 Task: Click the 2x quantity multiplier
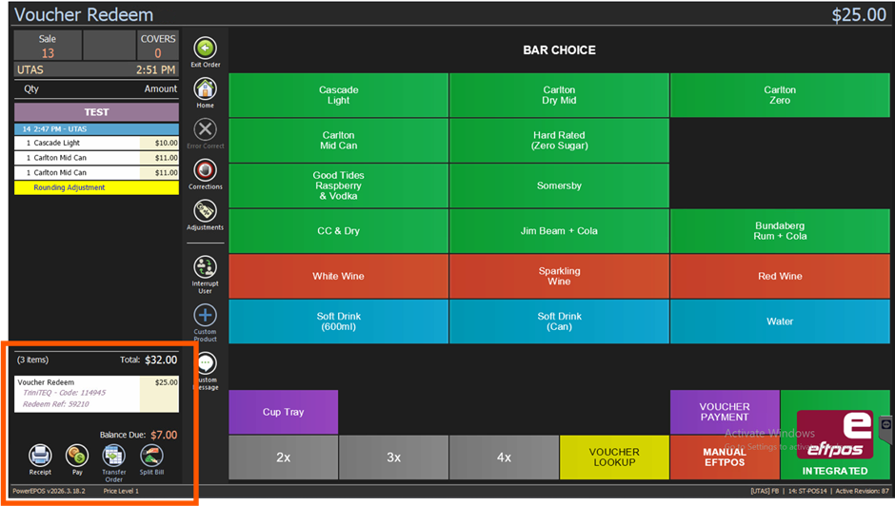click(x=283, y=457)
